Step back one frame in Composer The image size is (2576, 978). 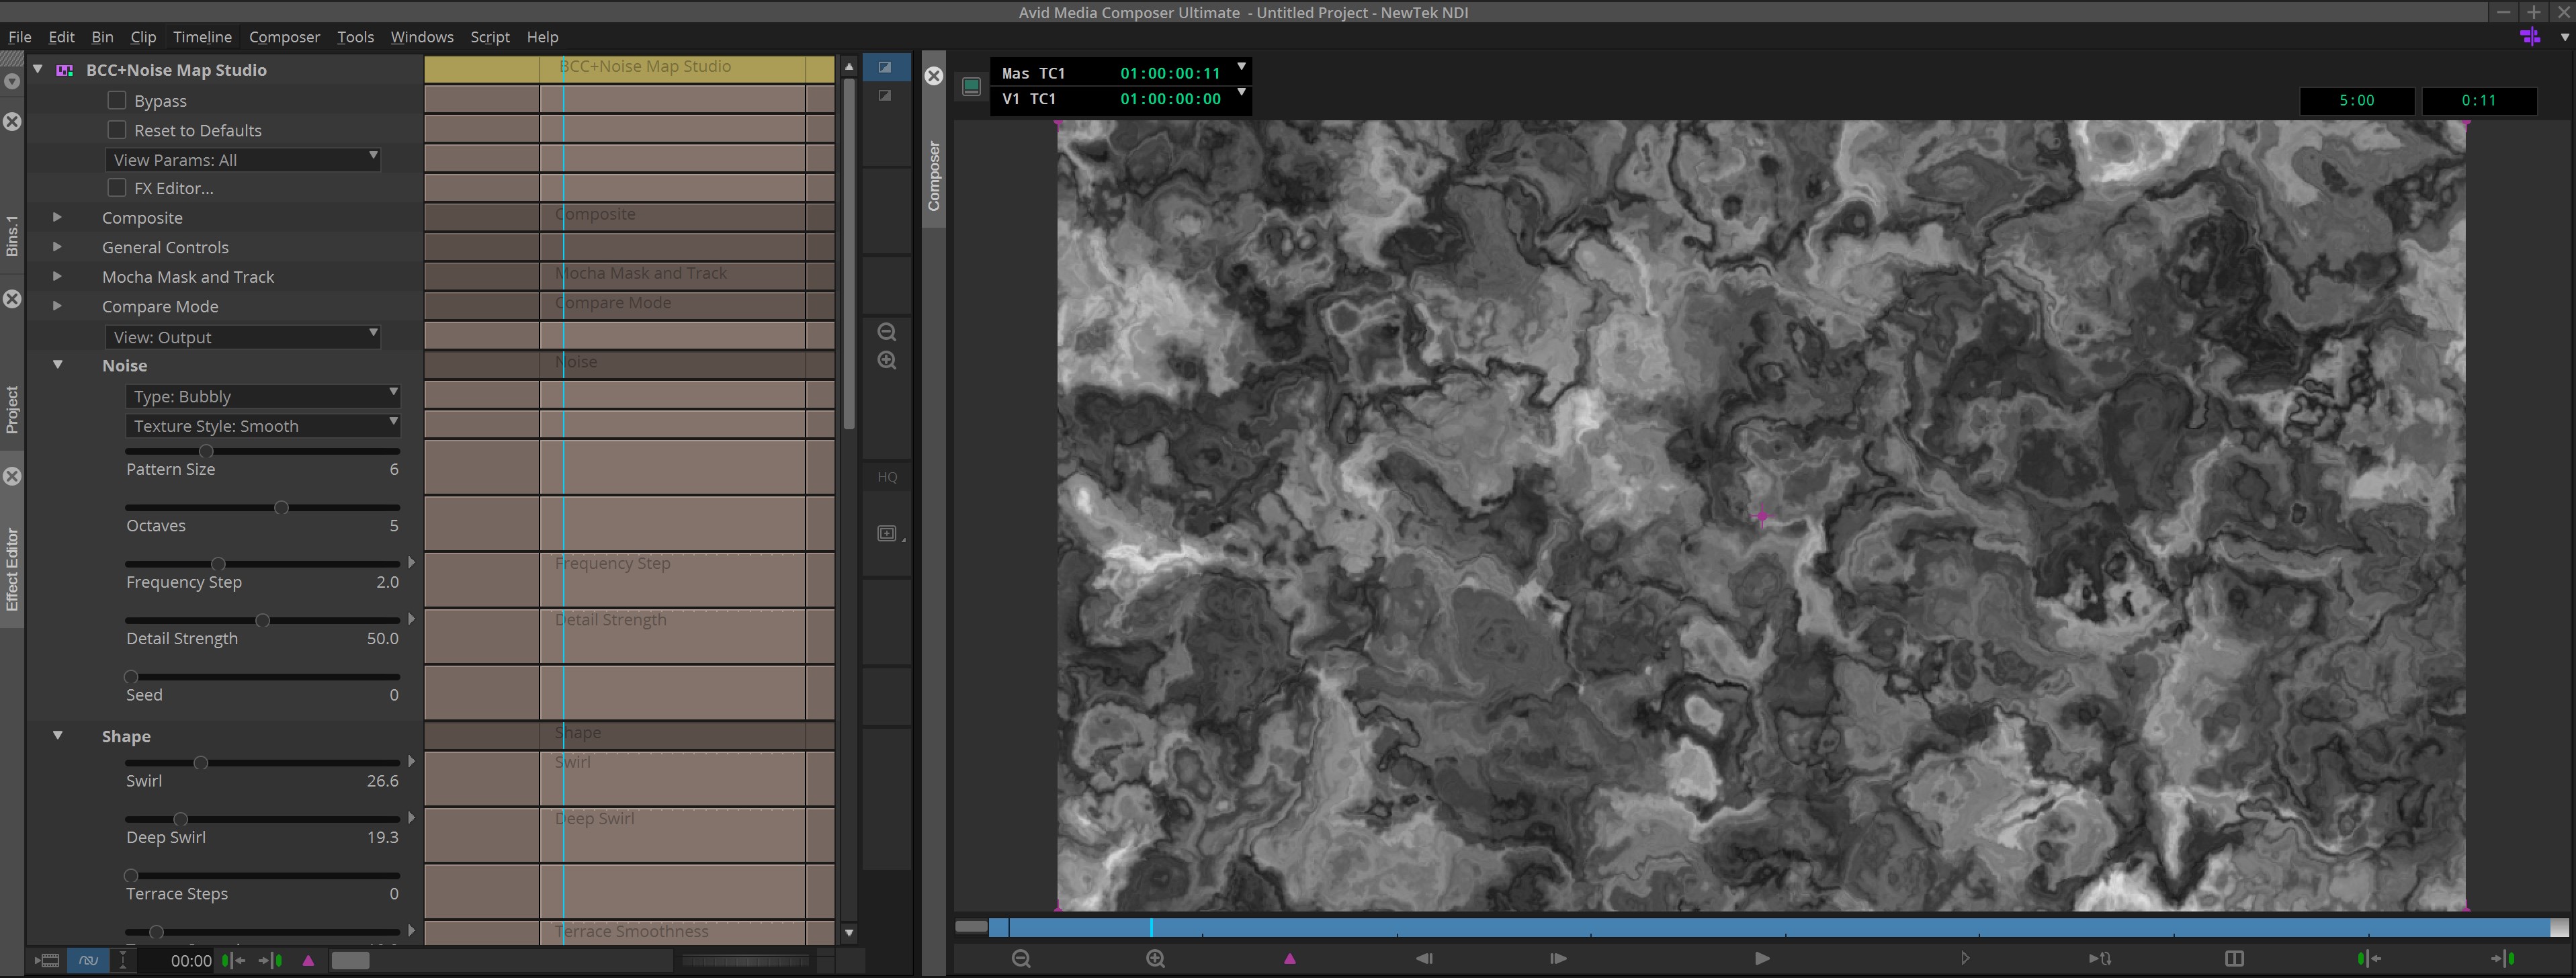1424,958
